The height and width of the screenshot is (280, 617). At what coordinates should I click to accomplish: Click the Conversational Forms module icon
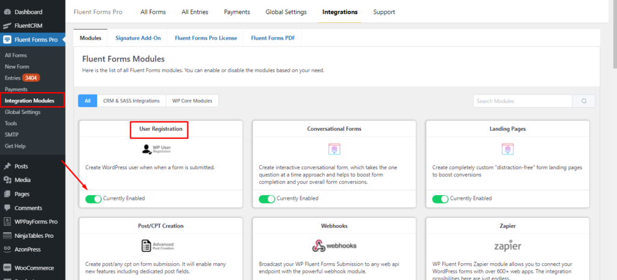point(334,149)
